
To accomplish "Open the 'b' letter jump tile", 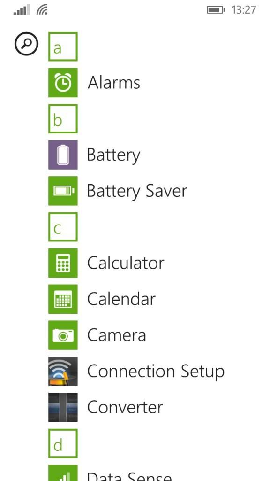I will (63, 119).
